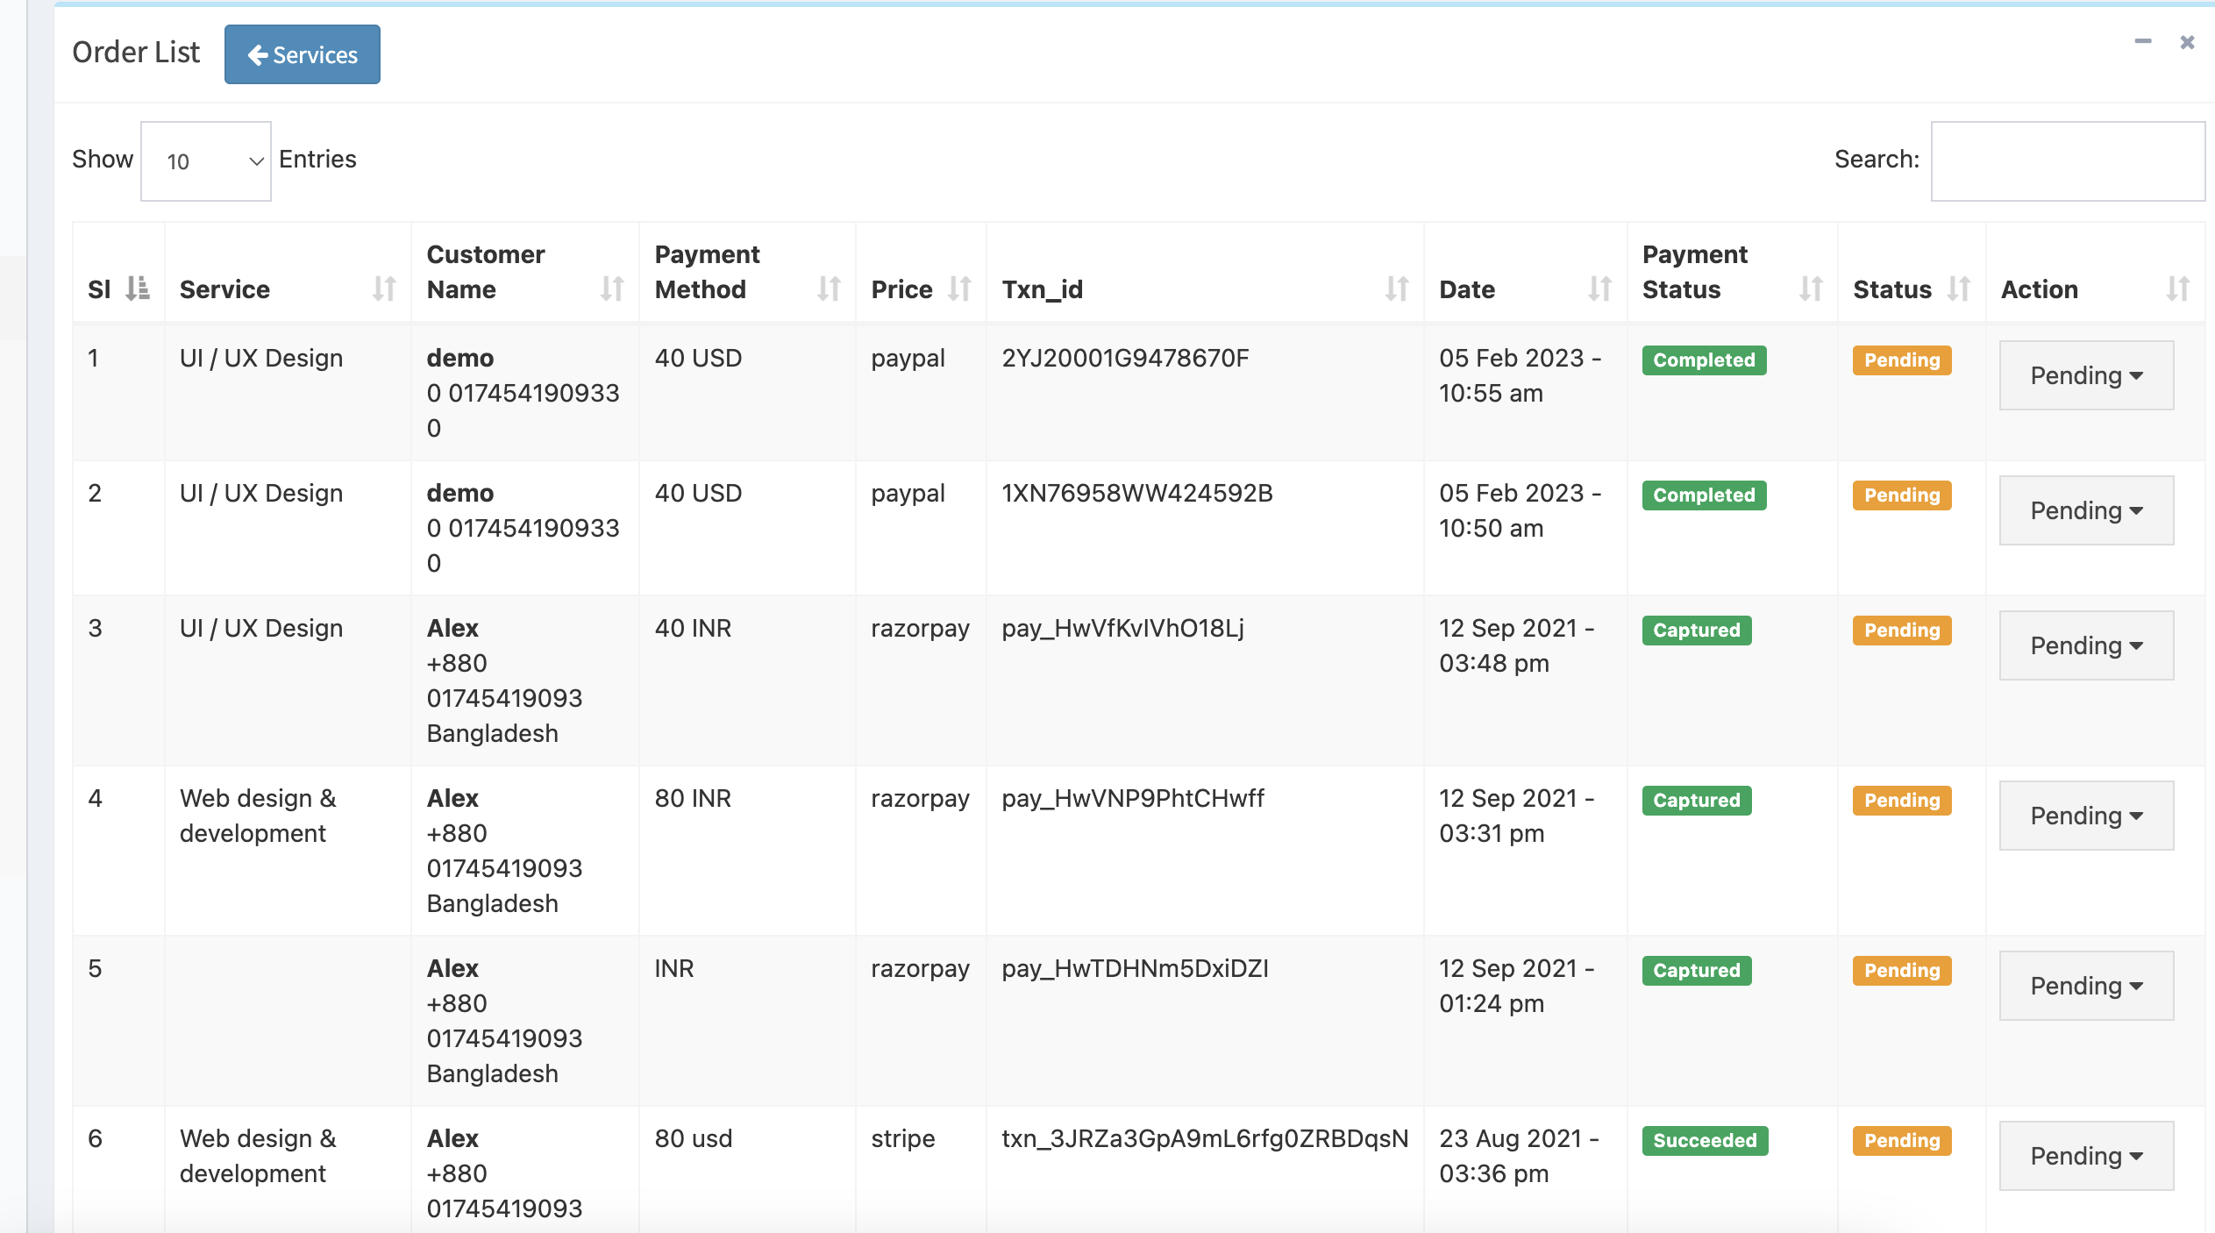Click customer name demo in row 1

click(460, 358)
